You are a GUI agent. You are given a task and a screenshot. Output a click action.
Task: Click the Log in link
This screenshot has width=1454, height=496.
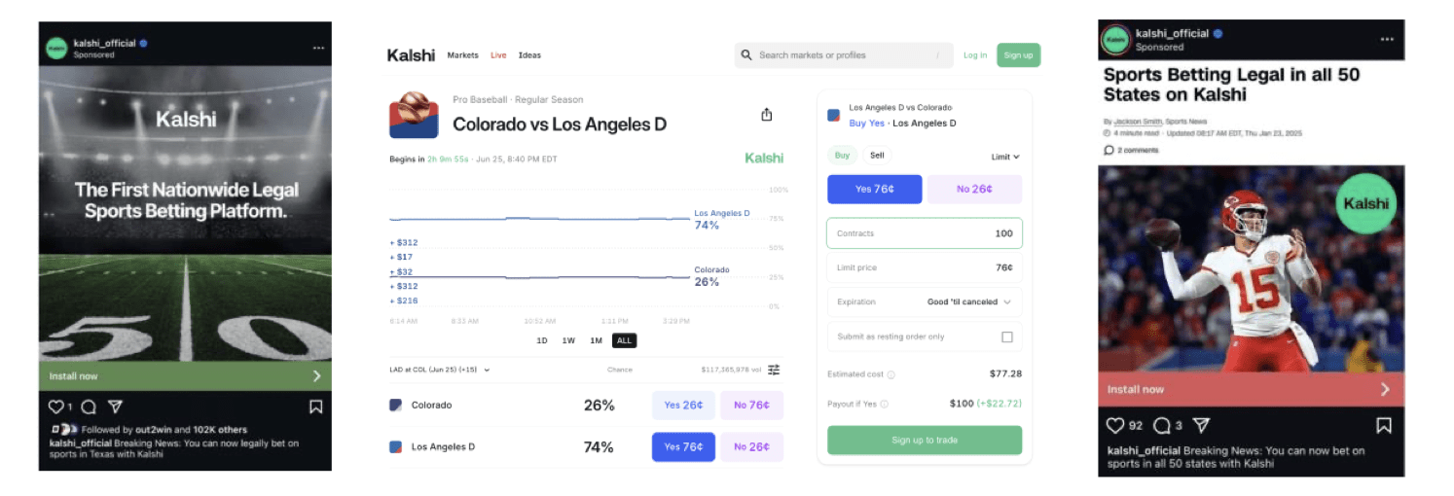[x=975, y=55]
